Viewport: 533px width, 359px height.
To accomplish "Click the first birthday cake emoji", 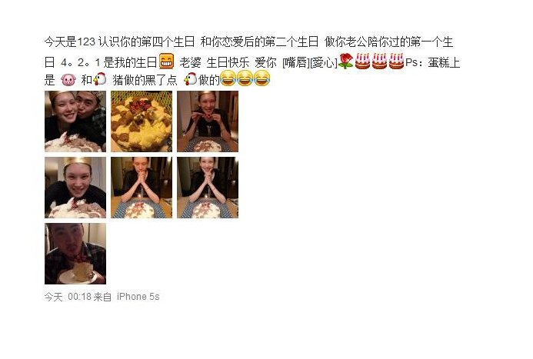I will click(362, 61).
